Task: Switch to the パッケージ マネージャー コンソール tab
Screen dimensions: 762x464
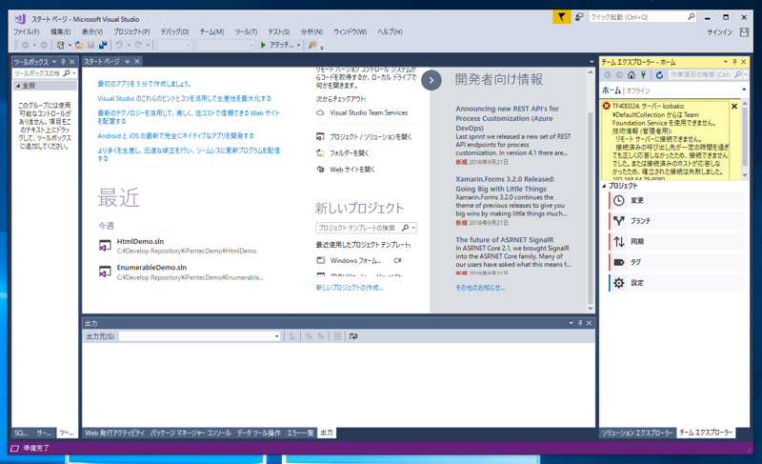Action: [x=191, y=433]
